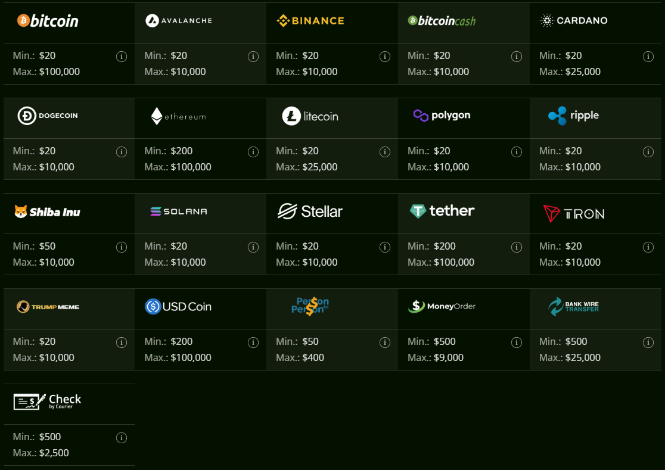Show info for Ethereum limits
The height and width of the screenshot is (470, 665).
tap(253, 152)
